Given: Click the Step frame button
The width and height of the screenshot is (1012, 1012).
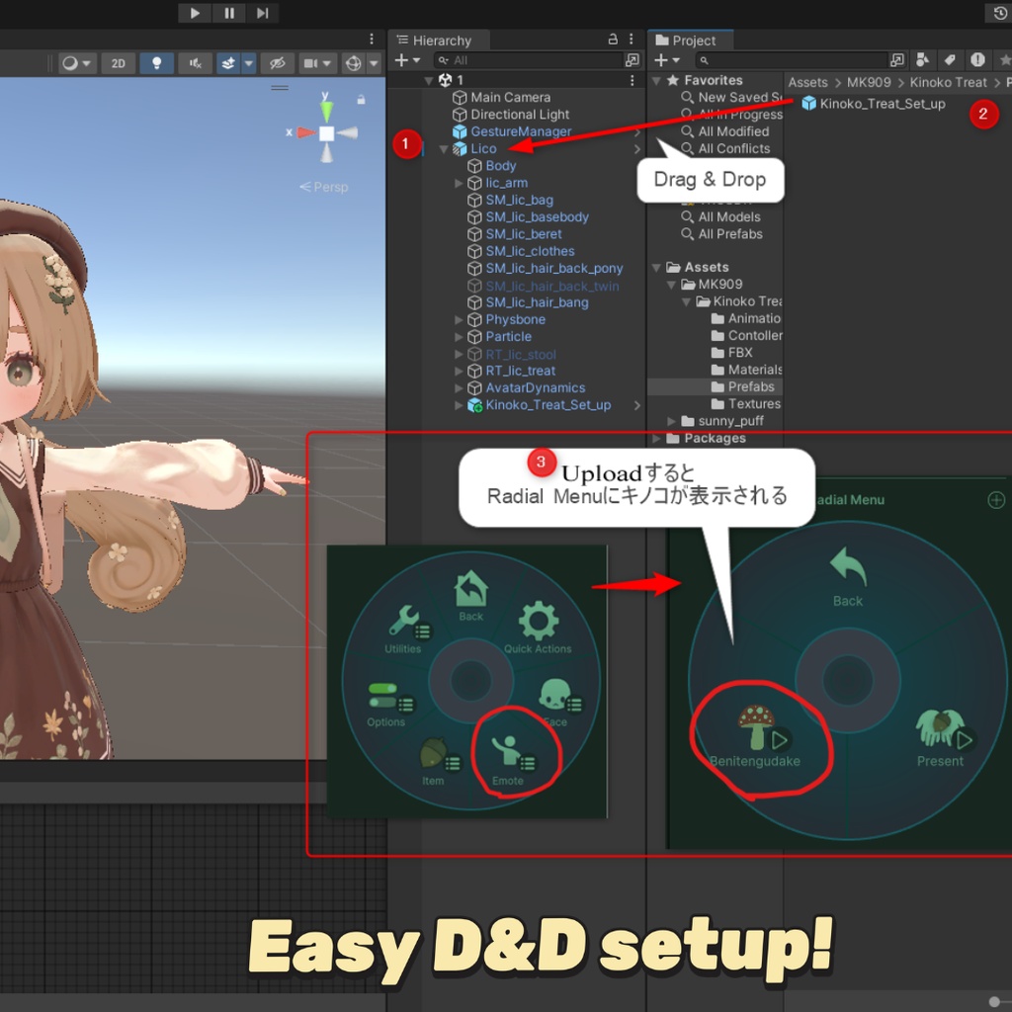Looking at the screenshot, I should (x=262, y=13).
